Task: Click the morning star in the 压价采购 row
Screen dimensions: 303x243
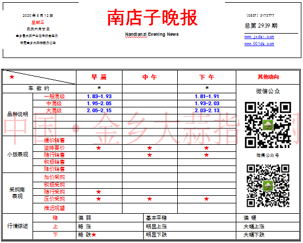Action: (x=99, y=199)
